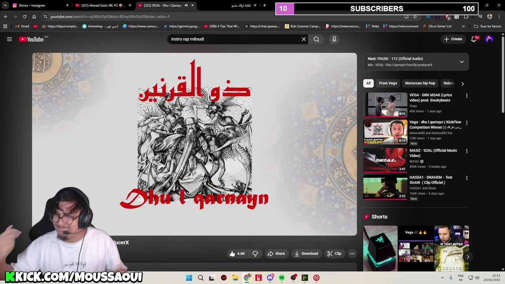The image size is (505, 284).
Task: Open File Explorer from taskbar
Action: pos(235,278)
